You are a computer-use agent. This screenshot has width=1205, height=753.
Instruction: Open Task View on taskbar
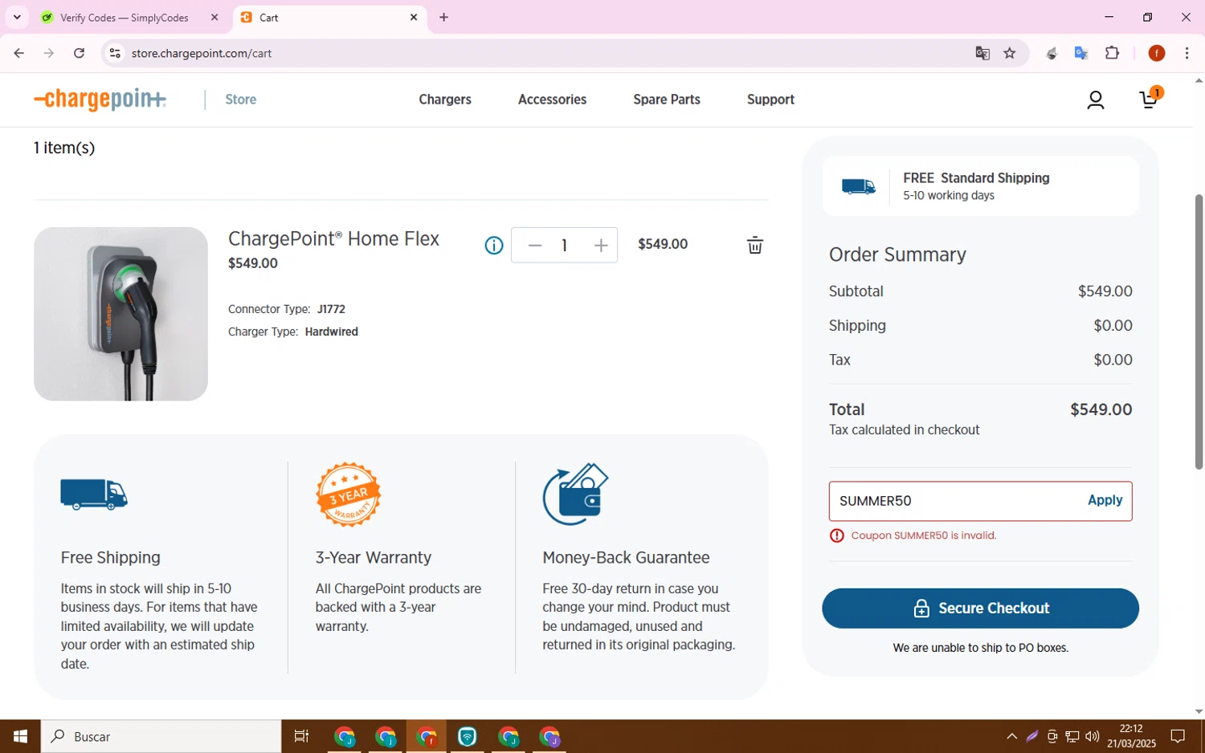tap(301, 736)
